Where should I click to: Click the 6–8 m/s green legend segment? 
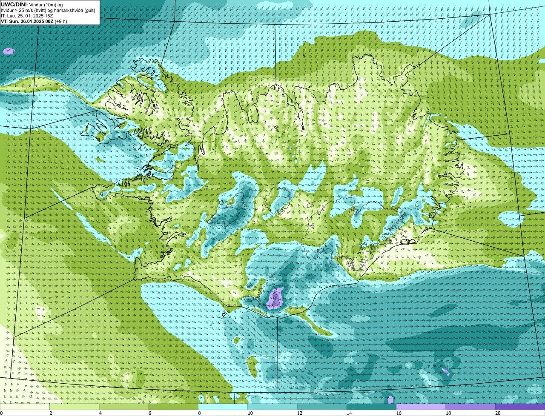coord(173,407)
